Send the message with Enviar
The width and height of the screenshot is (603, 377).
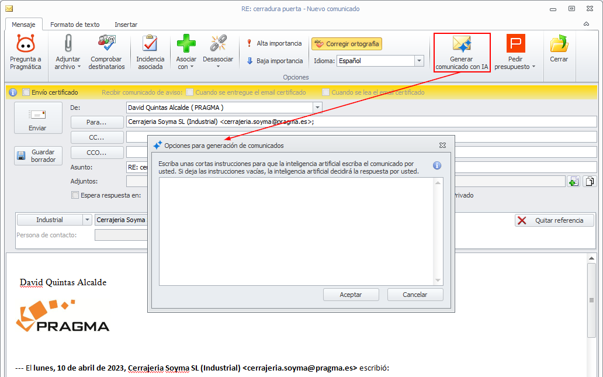(37, 118)
